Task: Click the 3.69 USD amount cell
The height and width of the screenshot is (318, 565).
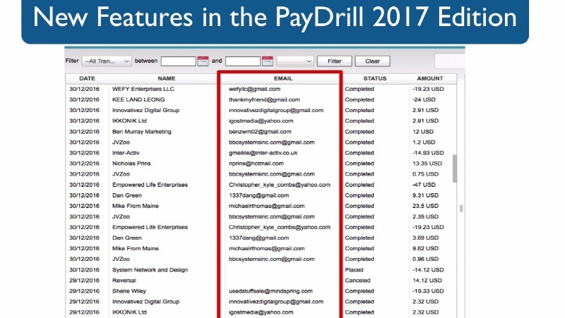Action: click(x=426, y=238)
